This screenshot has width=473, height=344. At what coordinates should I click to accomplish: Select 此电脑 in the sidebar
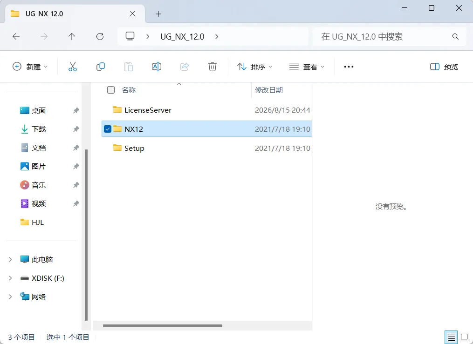pos(42,259)
